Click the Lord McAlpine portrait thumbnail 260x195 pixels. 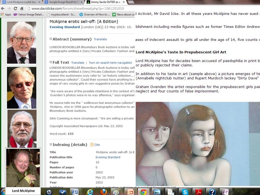[23, 168]
